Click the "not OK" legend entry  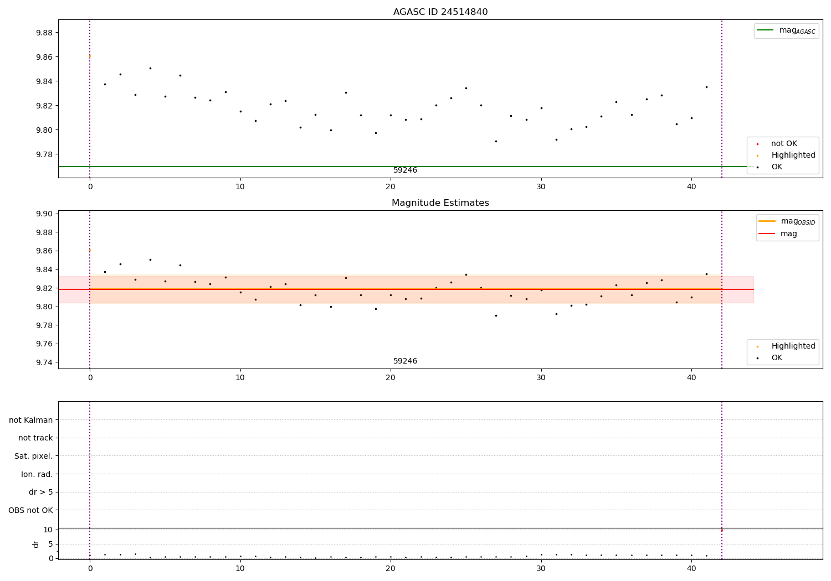coord(777,144)
